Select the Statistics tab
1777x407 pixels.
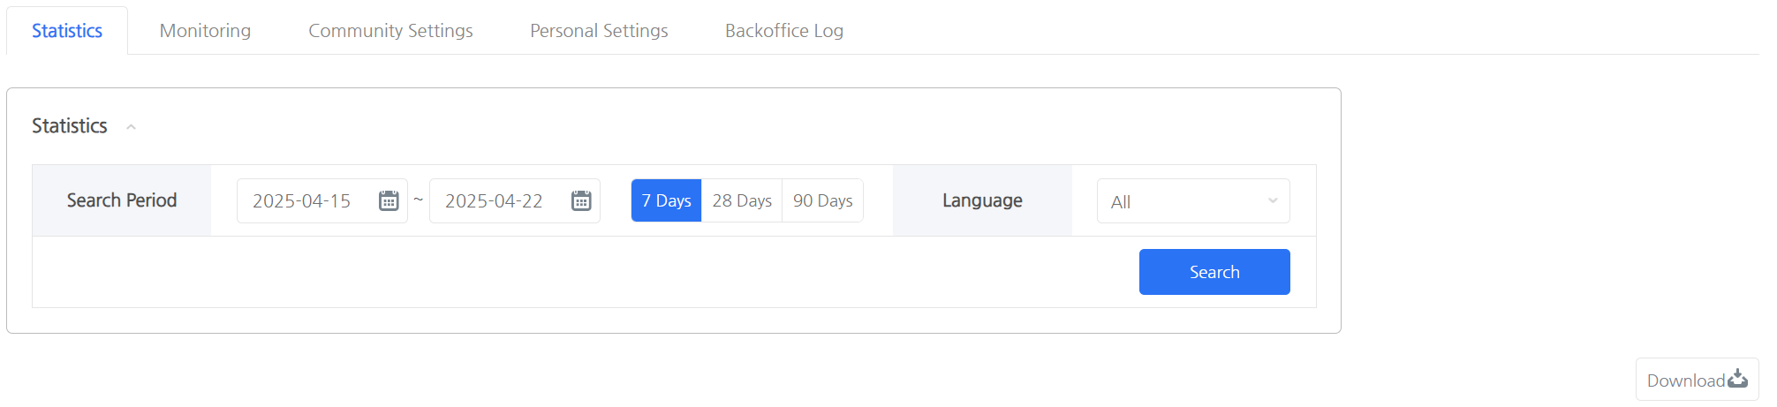coord(67,31)
